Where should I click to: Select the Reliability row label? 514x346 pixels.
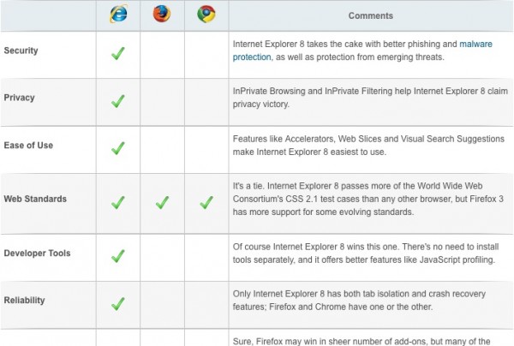pyautogui.click(x=24, y=301)
